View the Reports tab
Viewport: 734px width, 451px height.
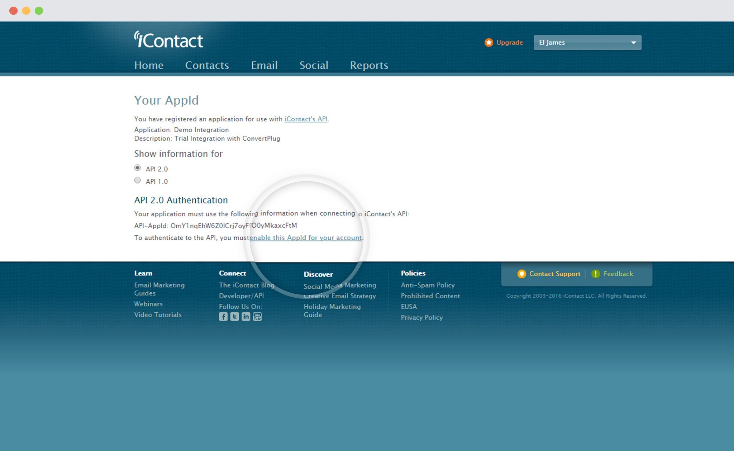(x=369, y=65)
